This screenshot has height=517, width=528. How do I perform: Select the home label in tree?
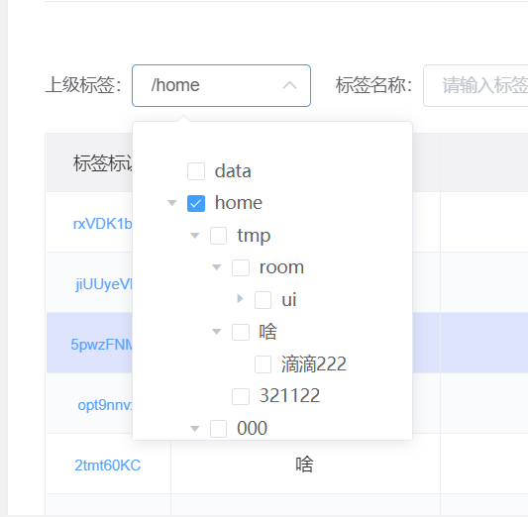coord(239,203)
